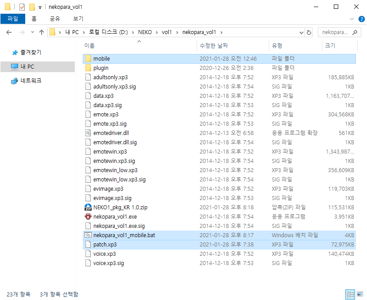This screenshot has width=367, height=300.
Task: Select the adultsonly.xp3 file icon
Action: 88,77
